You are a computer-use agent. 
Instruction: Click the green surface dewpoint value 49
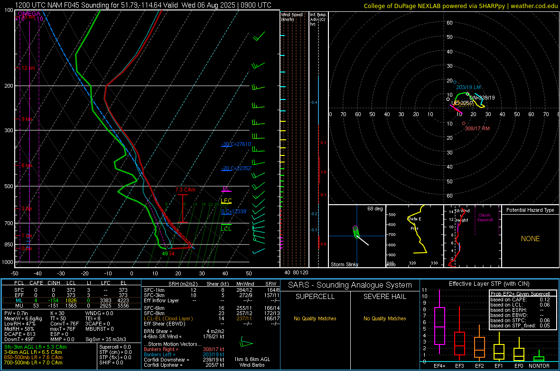[x=165, y=253]
